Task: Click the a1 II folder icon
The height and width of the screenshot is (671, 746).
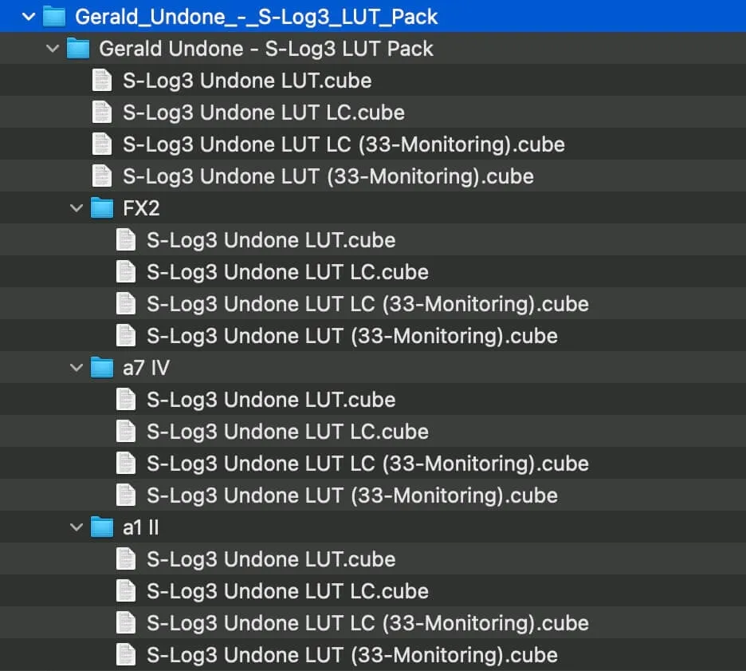Action: point(101,527)
